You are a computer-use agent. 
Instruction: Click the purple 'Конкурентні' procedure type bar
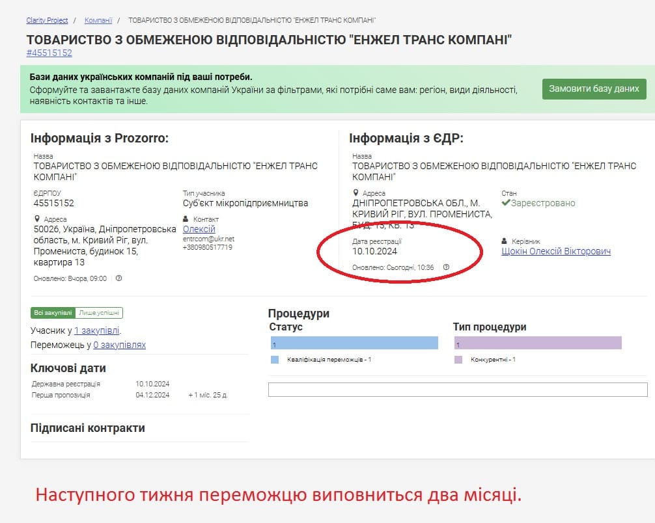[538, 343]
